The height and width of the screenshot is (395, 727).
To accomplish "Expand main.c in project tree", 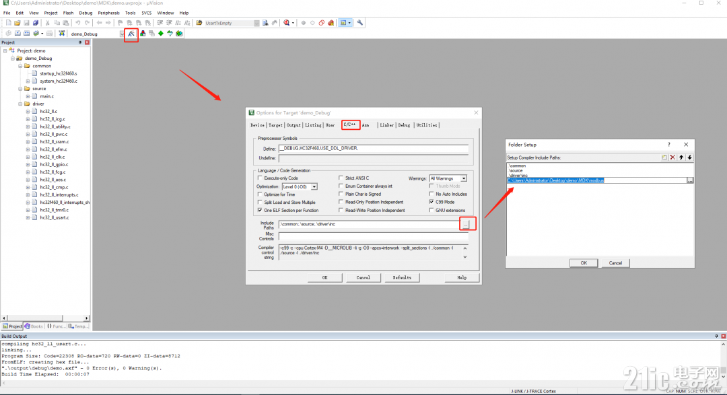I will pyautogui.click(x=28, y=96).
